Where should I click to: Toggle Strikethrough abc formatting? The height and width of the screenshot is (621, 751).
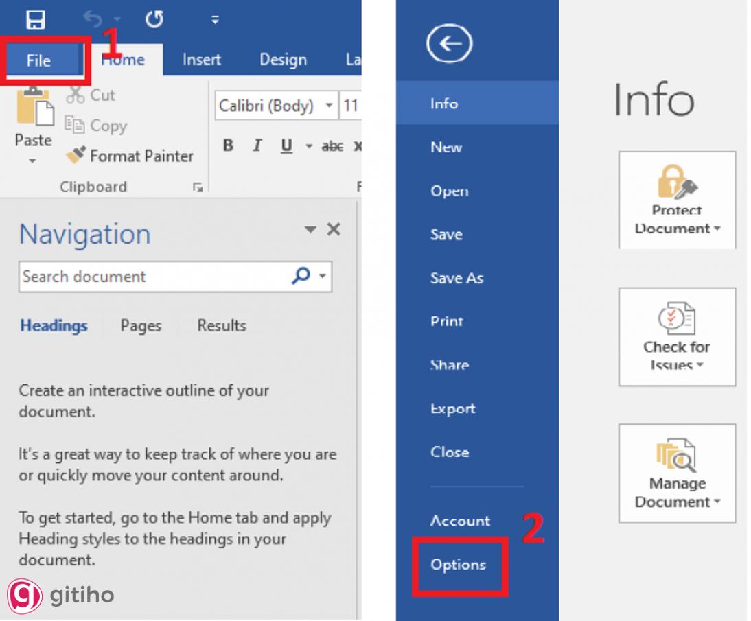click(332, 145)
